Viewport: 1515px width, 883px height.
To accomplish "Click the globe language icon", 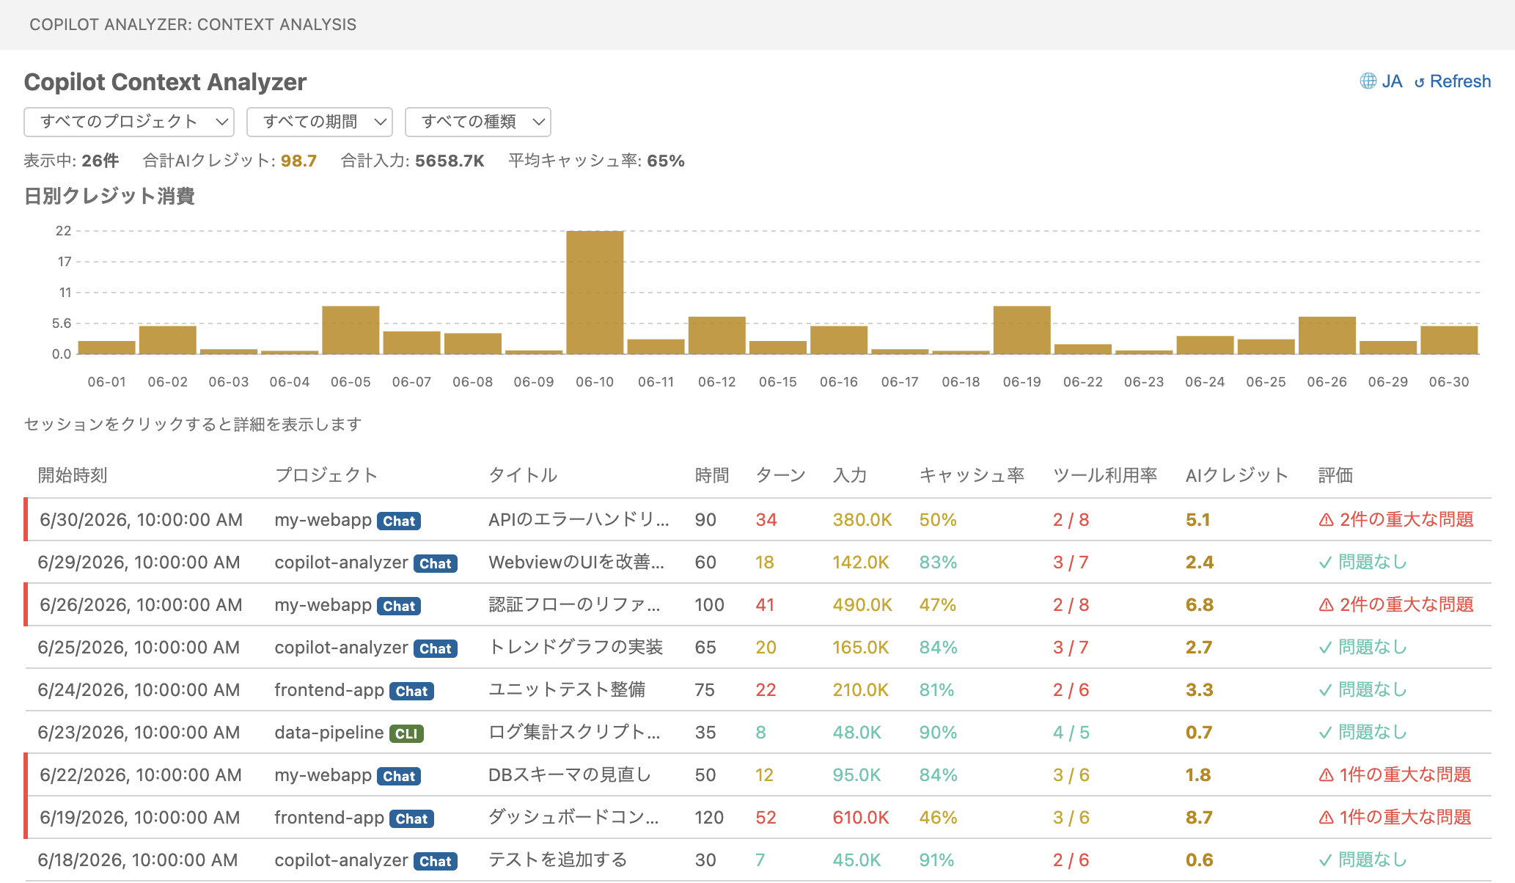I will point(1368,81).
